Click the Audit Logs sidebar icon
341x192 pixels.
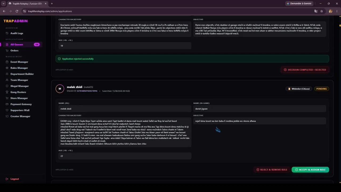[x=7, y=33]
